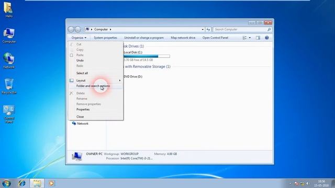Toggle the Organize dropdown menu
335x188 pixels.
point(79,38)
